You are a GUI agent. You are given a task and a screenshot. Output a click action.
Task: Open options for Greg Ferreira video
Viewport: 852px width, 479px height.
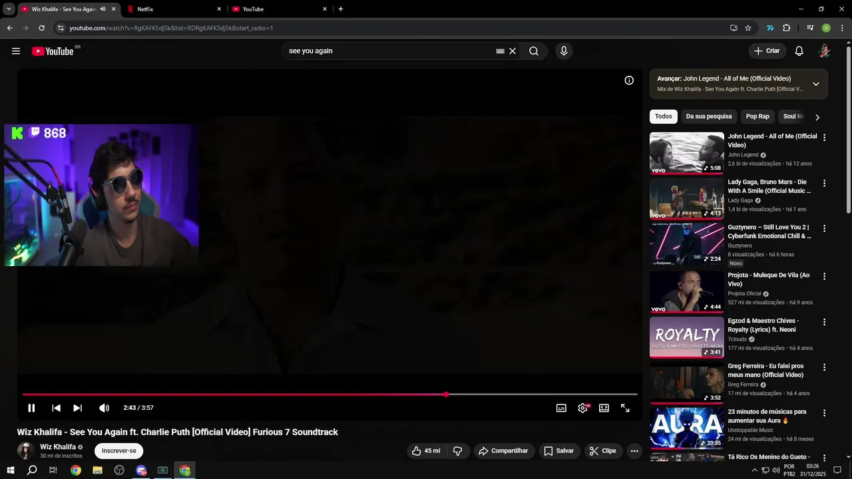click(x=824, y=367)
